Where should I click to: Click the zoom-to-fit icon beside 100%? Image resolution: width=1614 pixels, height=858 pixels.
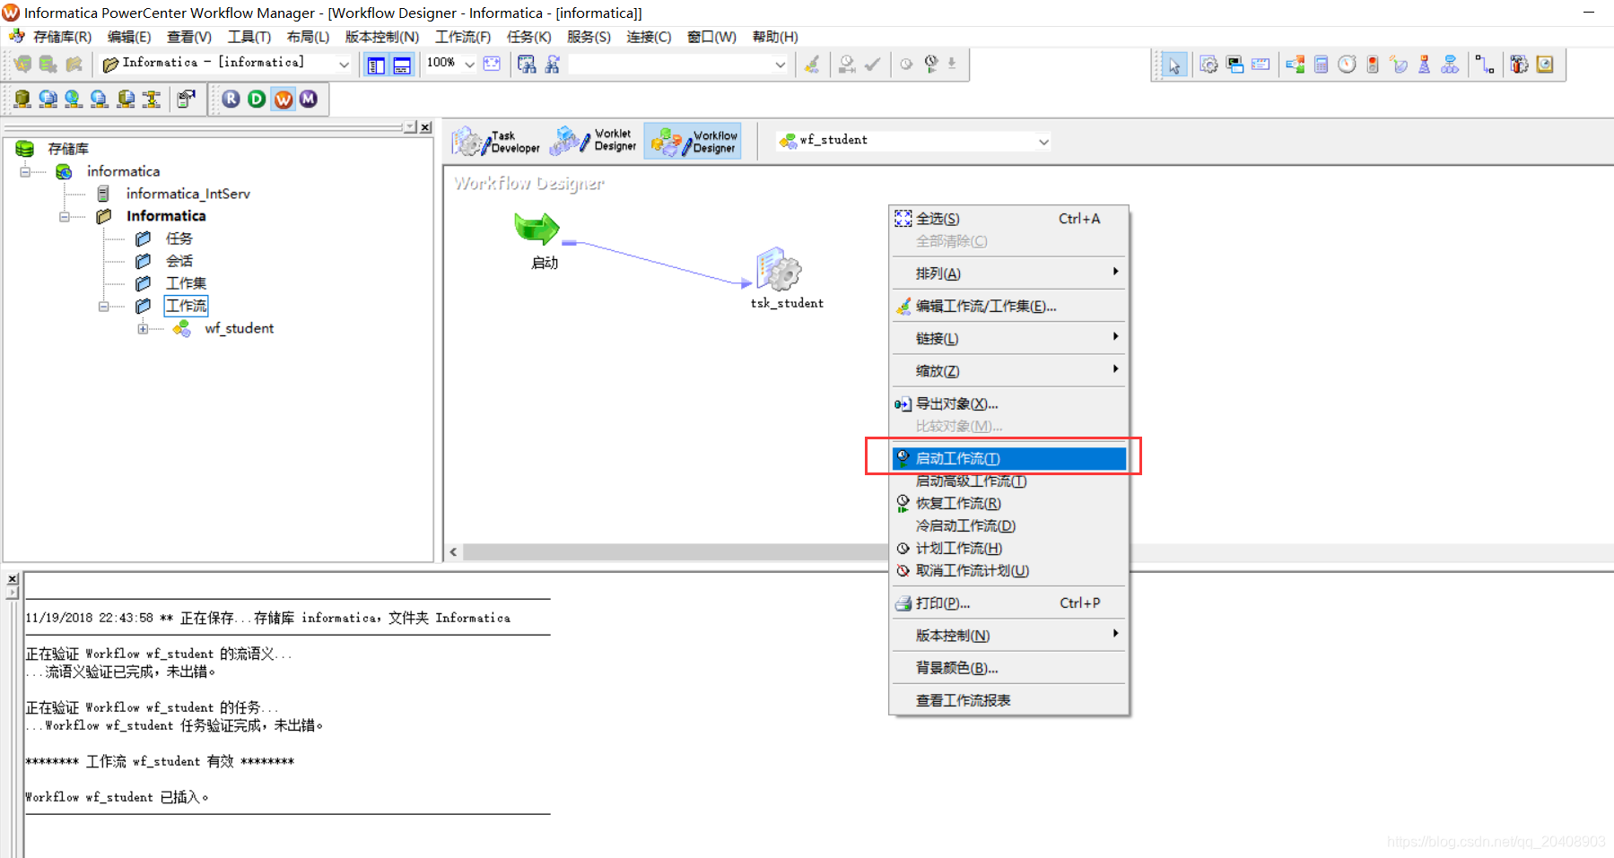492,64
